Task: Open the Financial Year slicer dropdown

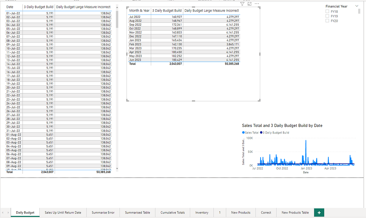Action: tap(356, 6)
